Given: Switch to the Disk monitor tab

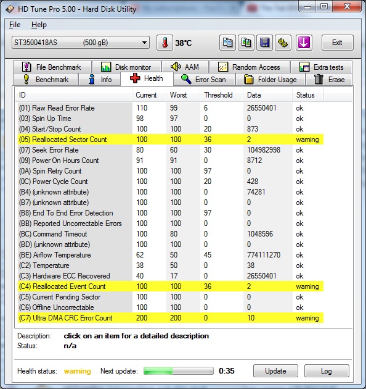Looking at the screenshot, I should pyautogui.click(x=126, y=67).
